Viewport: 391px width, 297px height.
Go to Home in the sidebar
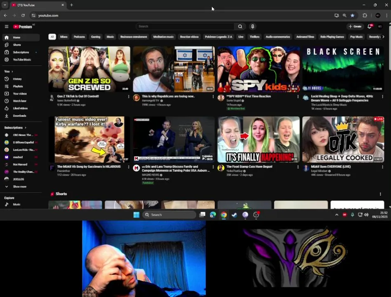click(x=21, y=38)
